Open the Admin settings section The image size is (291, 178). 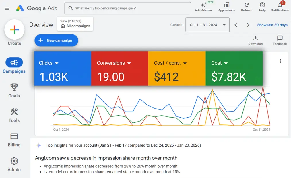(x=14, y=164)
